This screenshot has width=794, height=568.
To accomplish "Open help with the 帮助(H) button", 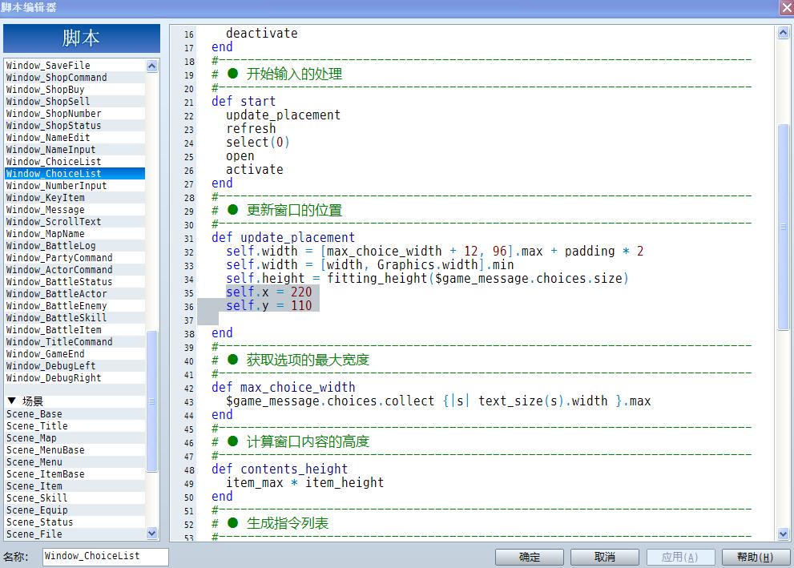I will coord(755,557).
